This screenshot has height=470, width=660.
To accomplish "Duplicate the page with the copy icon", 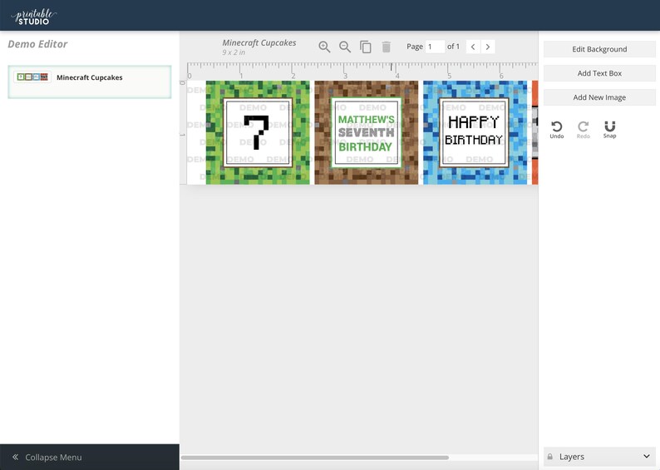I will [x=366, y=47].
